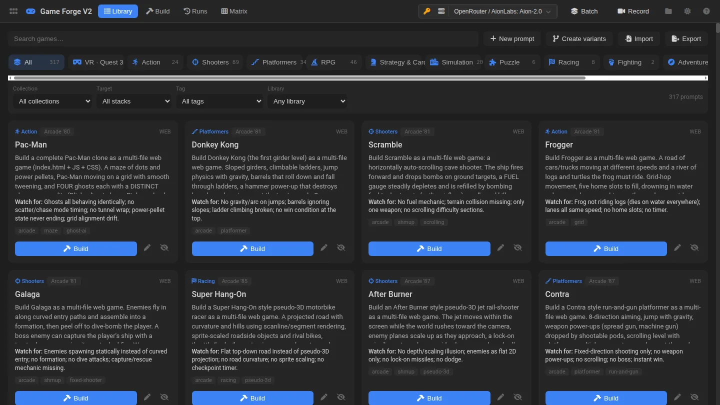Viewport: 720px width, 405px height.
Task: Click the pencil icon on the Frogger card
Action: pyautogui.click(x=677, y=247)
